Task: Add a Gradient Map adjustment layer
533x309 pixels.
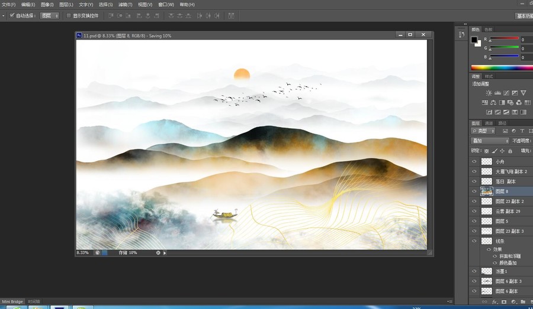Action: click(524, 112)
